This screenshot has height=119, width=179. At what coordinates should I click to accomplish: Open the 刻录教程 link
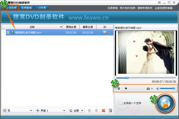click(x=113, y=8)
